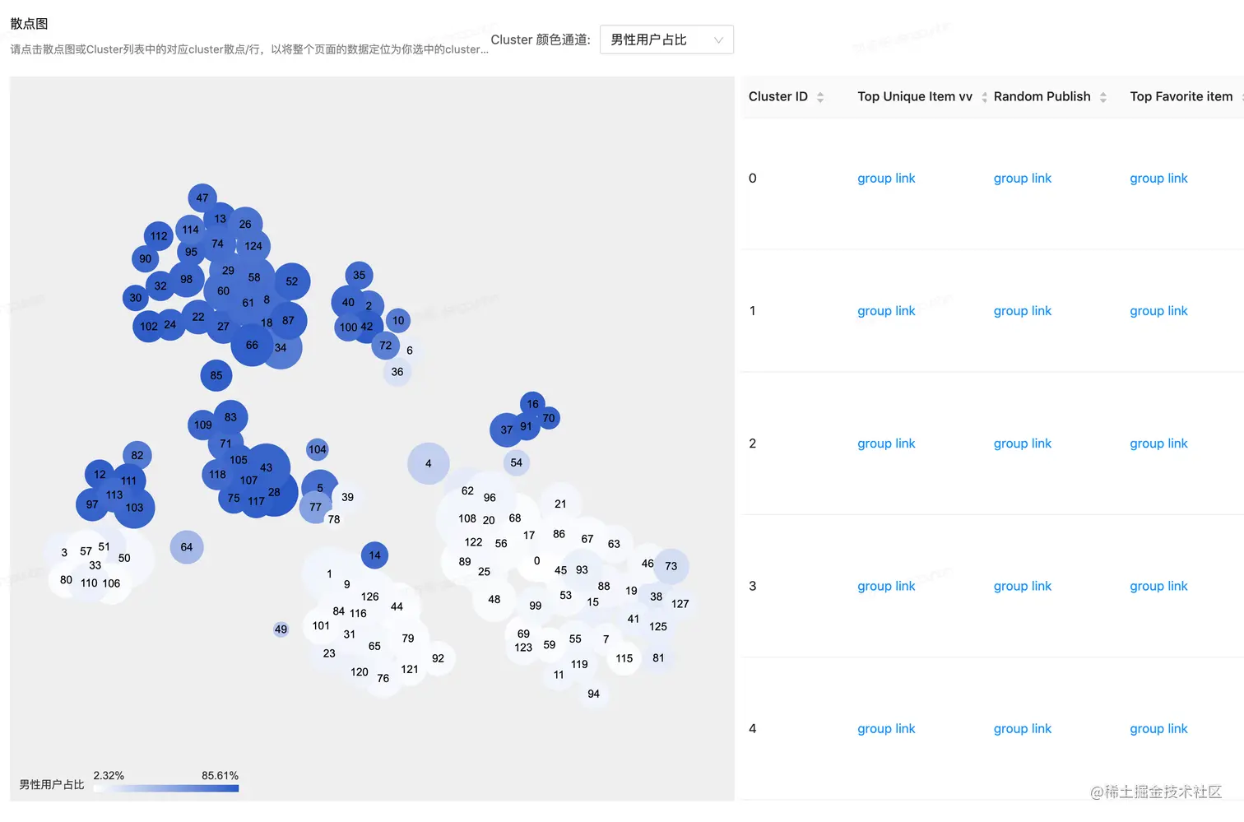1244x822 pixels.
Task: Click scatter bubble labeled 52
Action: (292, 281)
